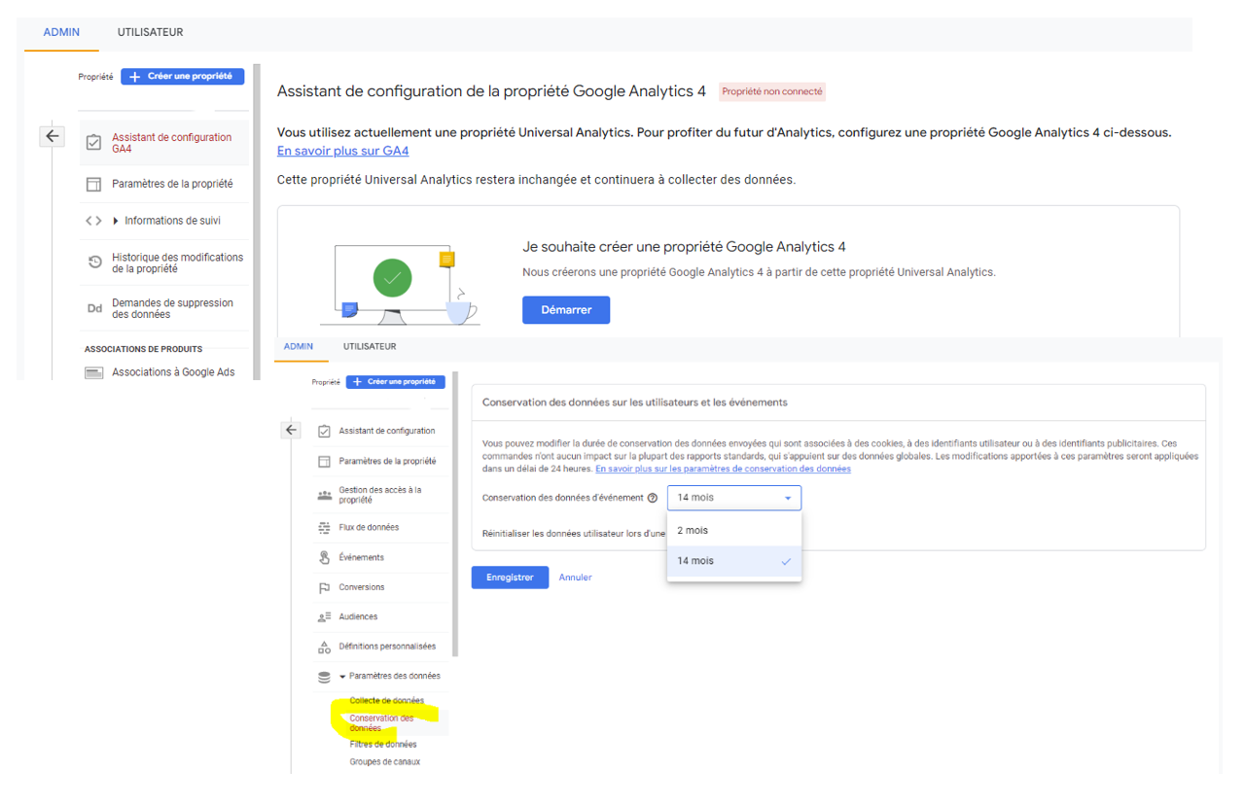The width and height of the screenshot is (1245, 806).
Task: Click Dd icon for Demandes de suppression
Action: (x=94, y=308)
